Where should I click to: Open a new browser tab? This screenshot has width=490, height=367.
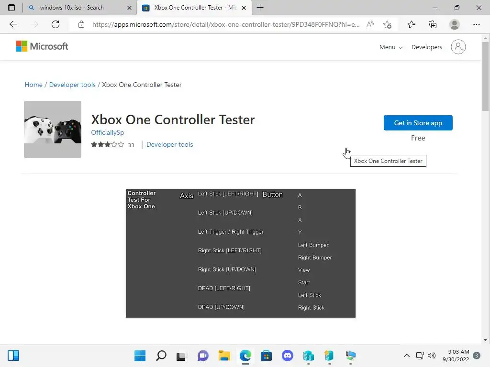pyautogui.click(x=260, y=8)
